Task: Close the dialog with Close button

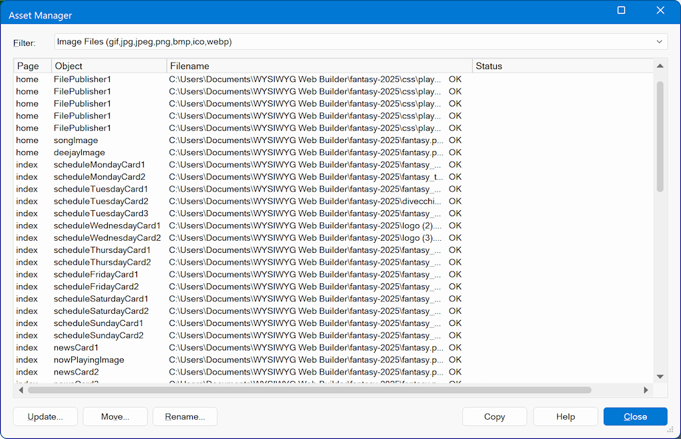Action: (635, 416)
